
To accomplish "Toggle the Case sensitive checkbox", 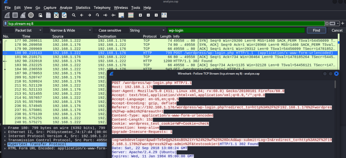I will [96, 30].
